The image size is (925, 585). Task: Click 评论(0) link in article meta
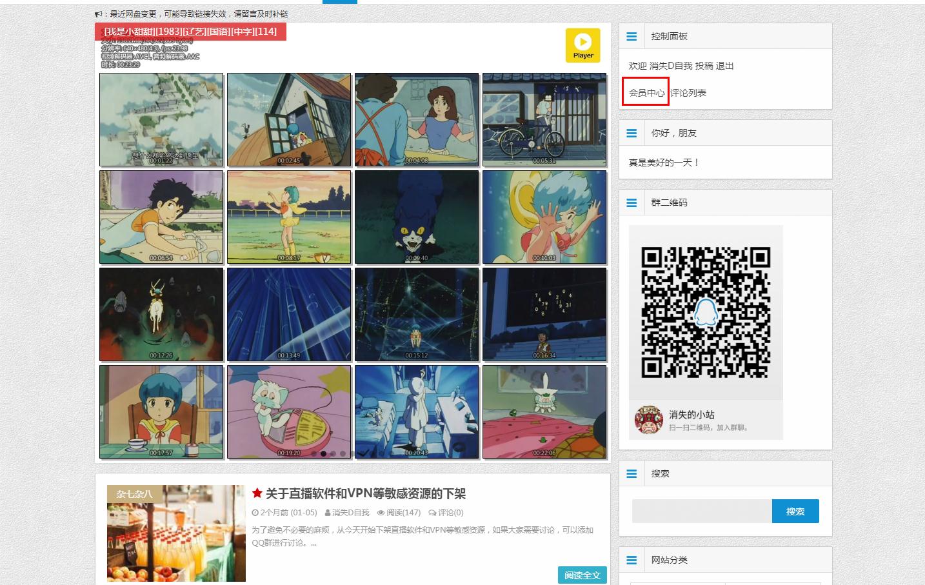tap(451, 513)
